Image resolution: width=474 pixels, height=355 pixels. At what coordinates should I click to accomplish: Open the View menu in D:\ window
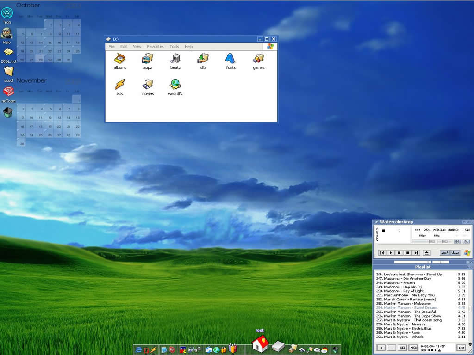click(x=137, y=47)
